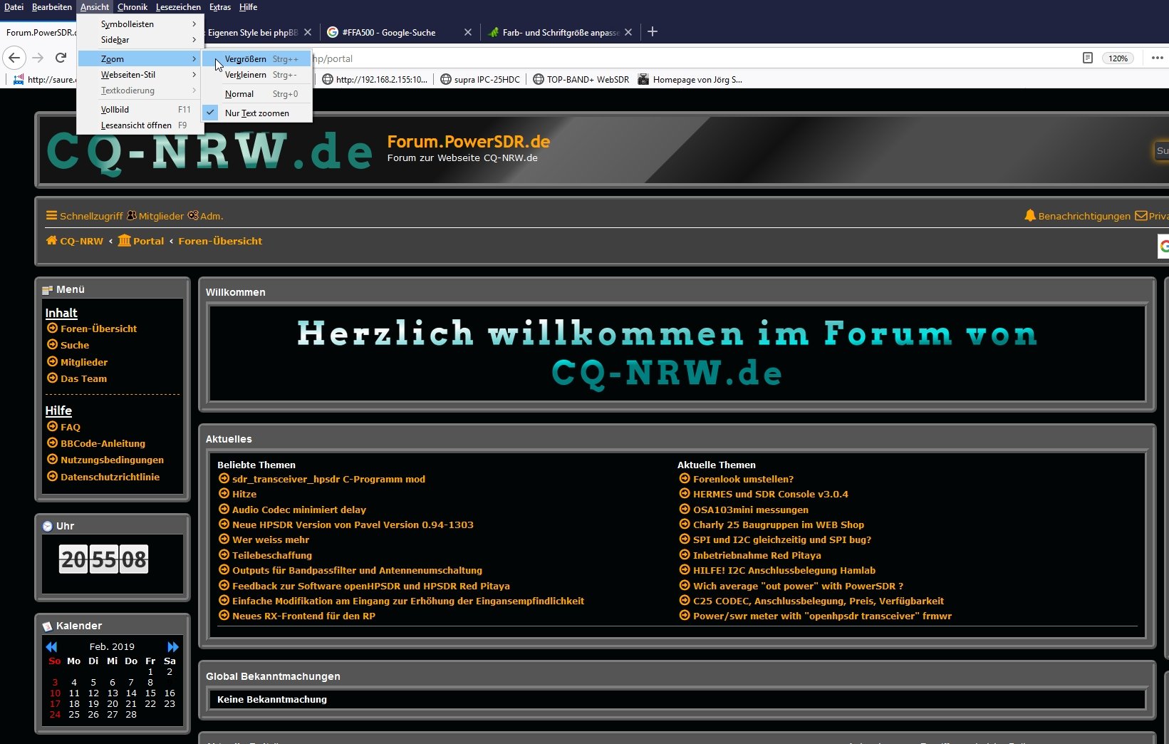Screen dimensions: 1169x744
Task: Close the '#FFA500 - Google-Suche' tab
Action: coord(468,32)
